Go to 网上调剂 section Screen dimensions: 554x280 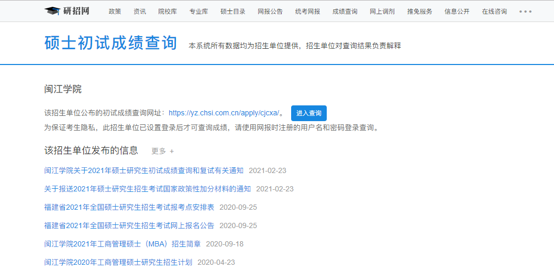(x=382, y=12)
